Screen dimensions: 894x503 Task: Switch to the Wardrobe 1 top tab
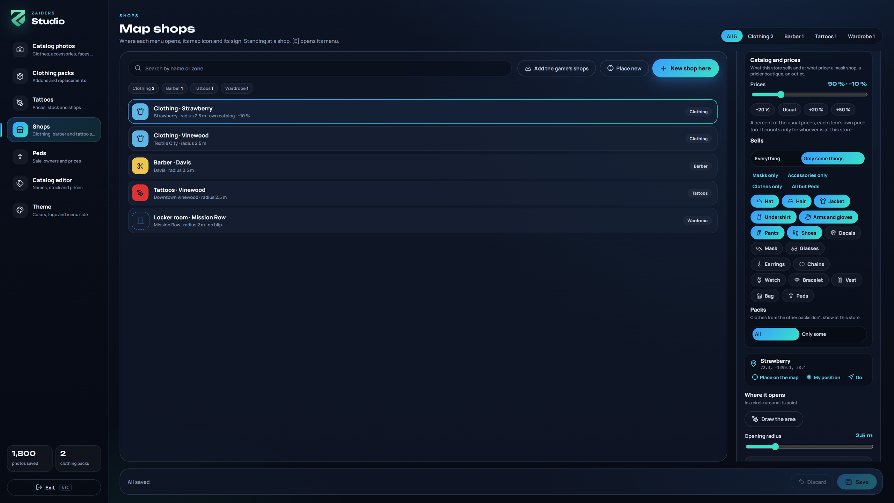(x=861, y=36)
